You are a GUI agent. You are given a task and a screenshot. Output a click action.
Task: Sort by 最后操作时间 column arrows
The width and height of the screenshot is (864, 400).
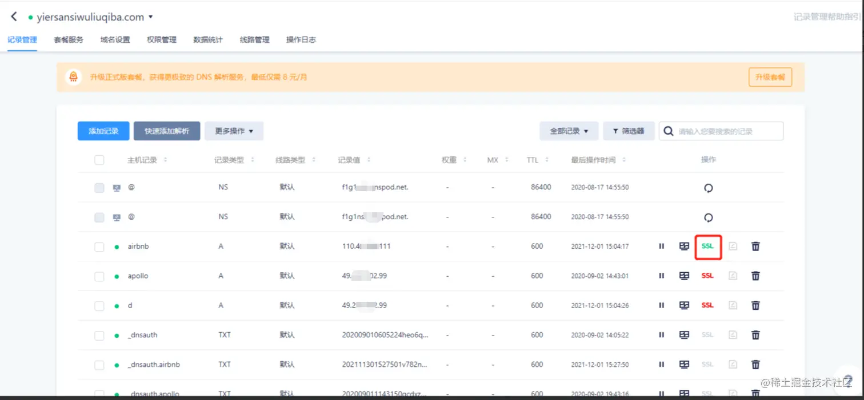(x=624, y=160)
